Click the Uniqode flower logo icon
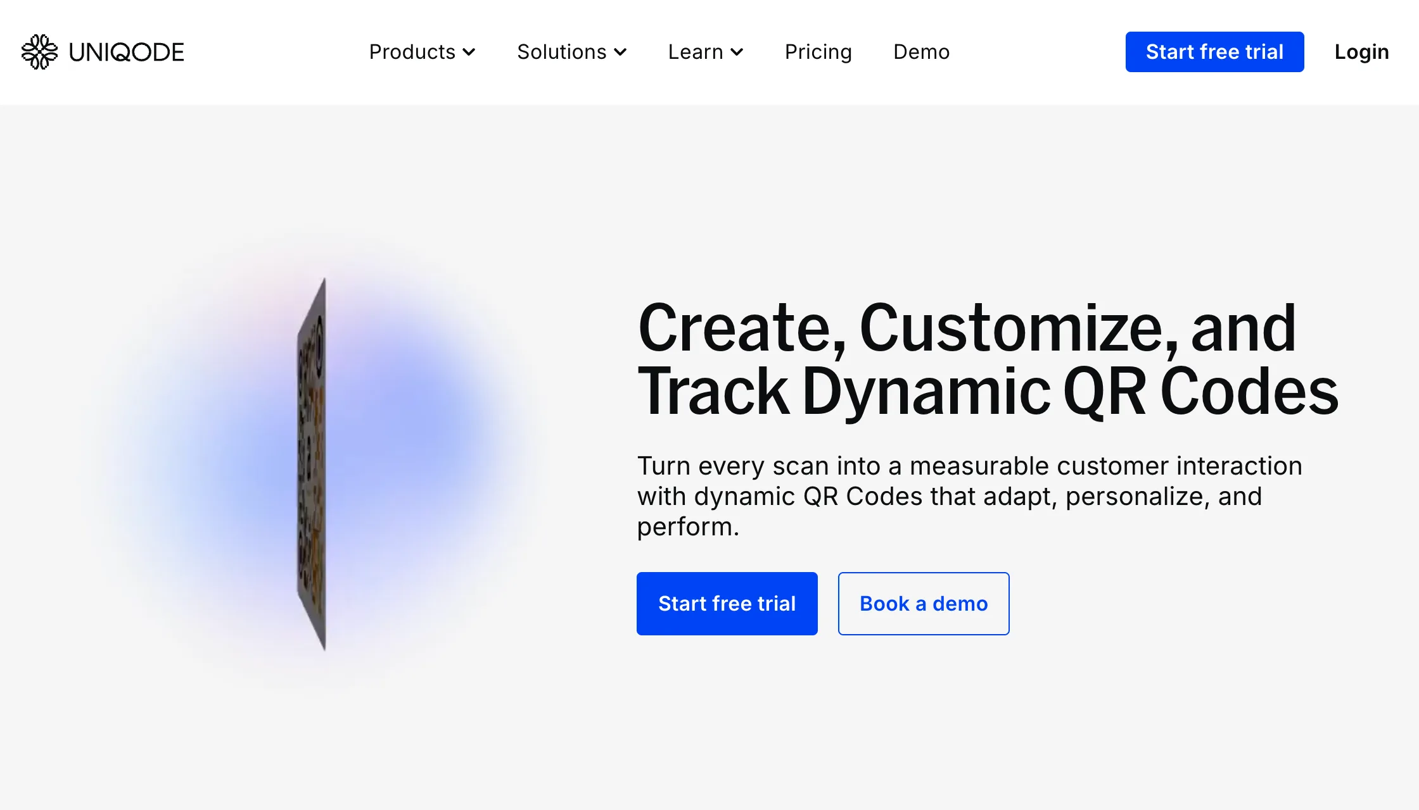 point(39,52)
